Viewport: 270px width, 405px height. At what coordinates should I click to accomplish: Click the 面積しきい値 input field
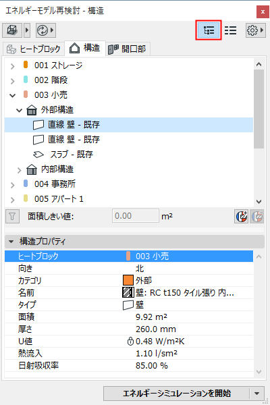(136, 216)
